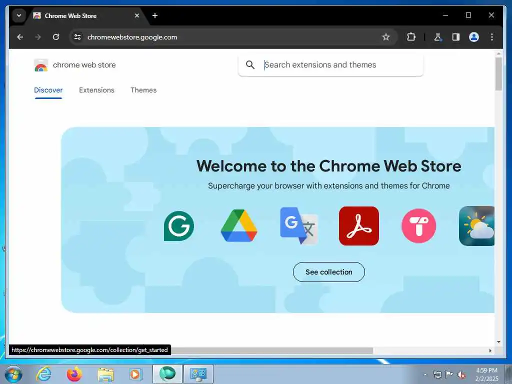Screen dimensions: 512x384
Task: Open the Extensions puzzle icon
Action: point(411,37)
